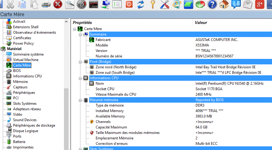The image size is (272, 150).
Task: Click the clipboard paste toolbar icon
Action: point(34,4)
